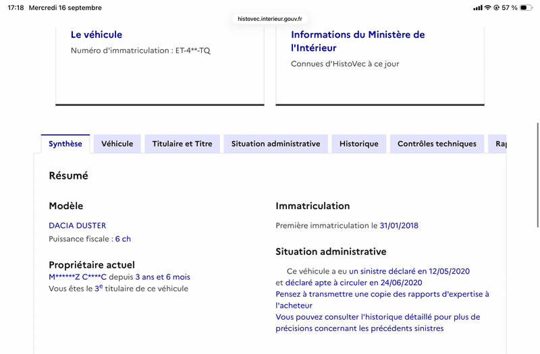The image size is (540, 354).
Task: Switch to the Contrôles techniques tab
Action: coord(437,144)
